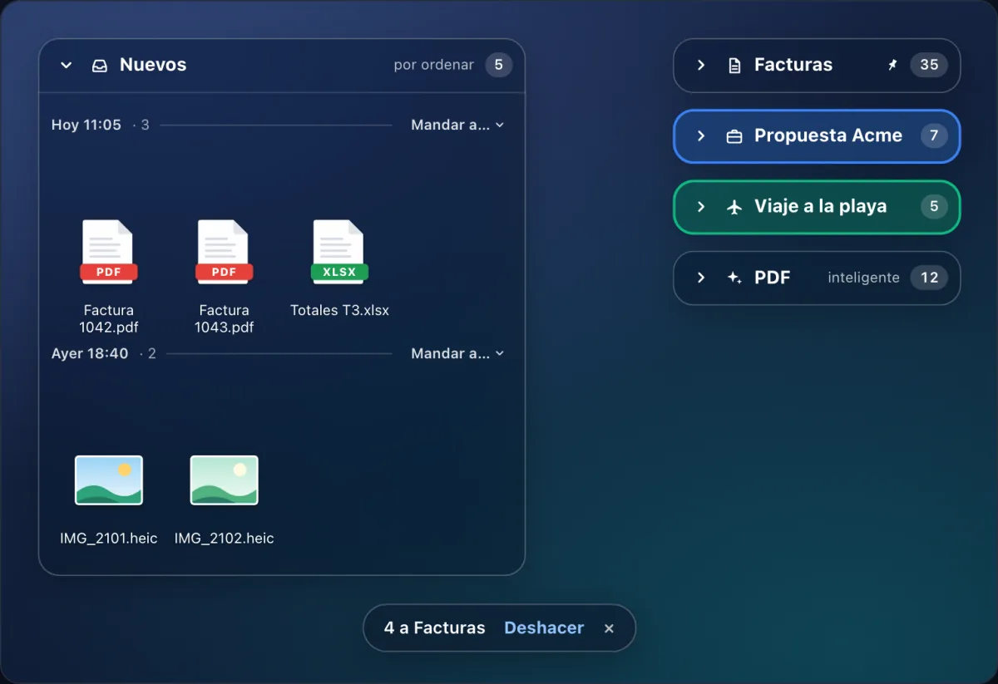
Task: Click the 'inteligente' label on PDF folder
Action: click(x=863, y=278)
